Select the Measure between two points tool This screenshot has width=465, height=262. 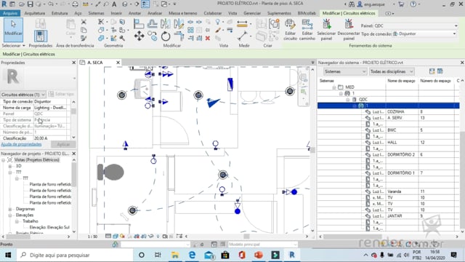tap(242, 36)
